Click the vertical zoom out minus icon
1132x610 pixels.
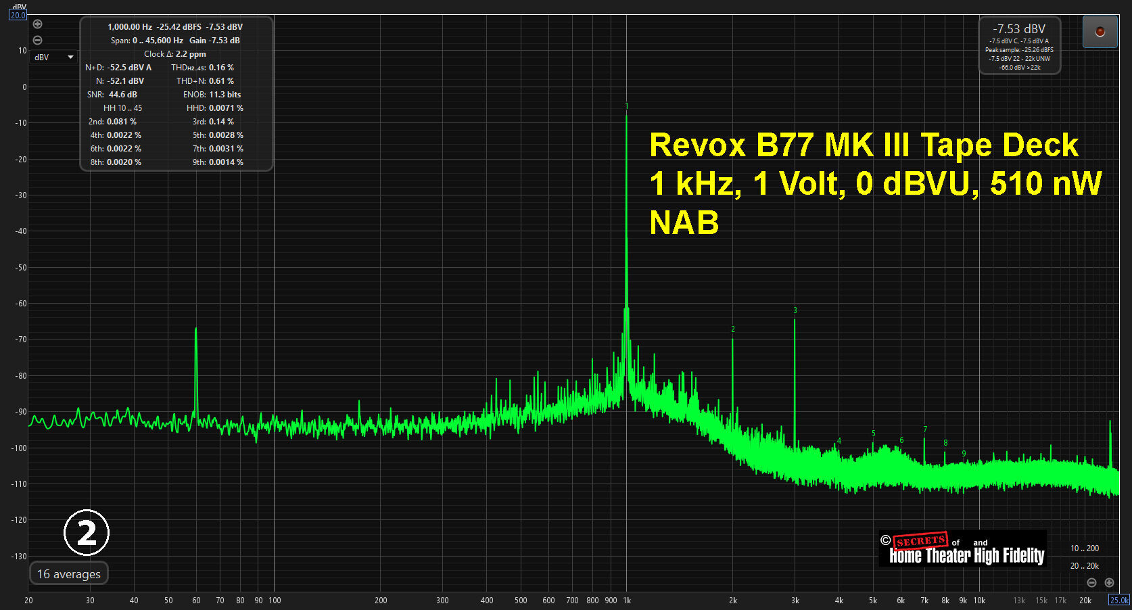click(x=38, y=41)
